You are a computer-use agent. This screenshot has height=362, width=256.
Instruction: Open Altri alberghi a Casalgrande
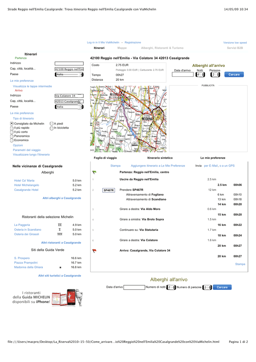tap(62, 198)
